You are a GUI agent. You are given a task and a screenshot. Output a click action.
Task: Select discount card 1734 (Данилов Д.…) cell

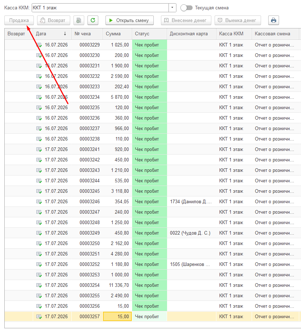(192, 202)
